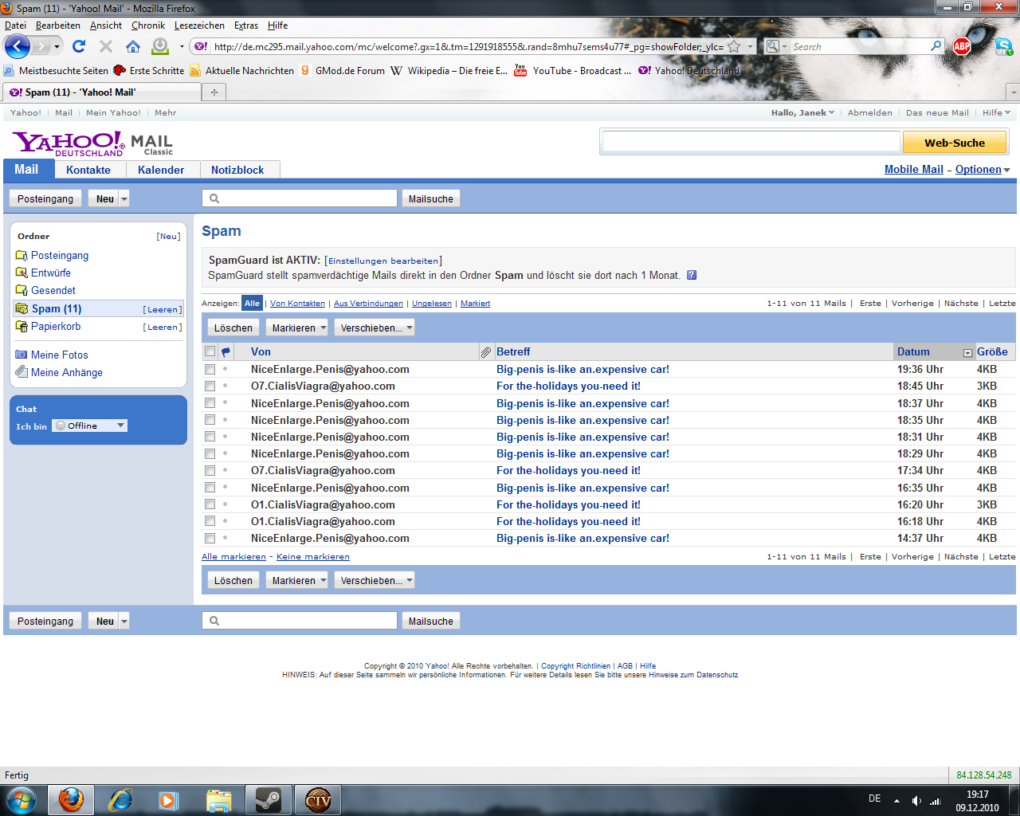
Task: Check the 19:36 Uhr NiceEnlarge mail checkbox
Action: click(x=210, y=369)
